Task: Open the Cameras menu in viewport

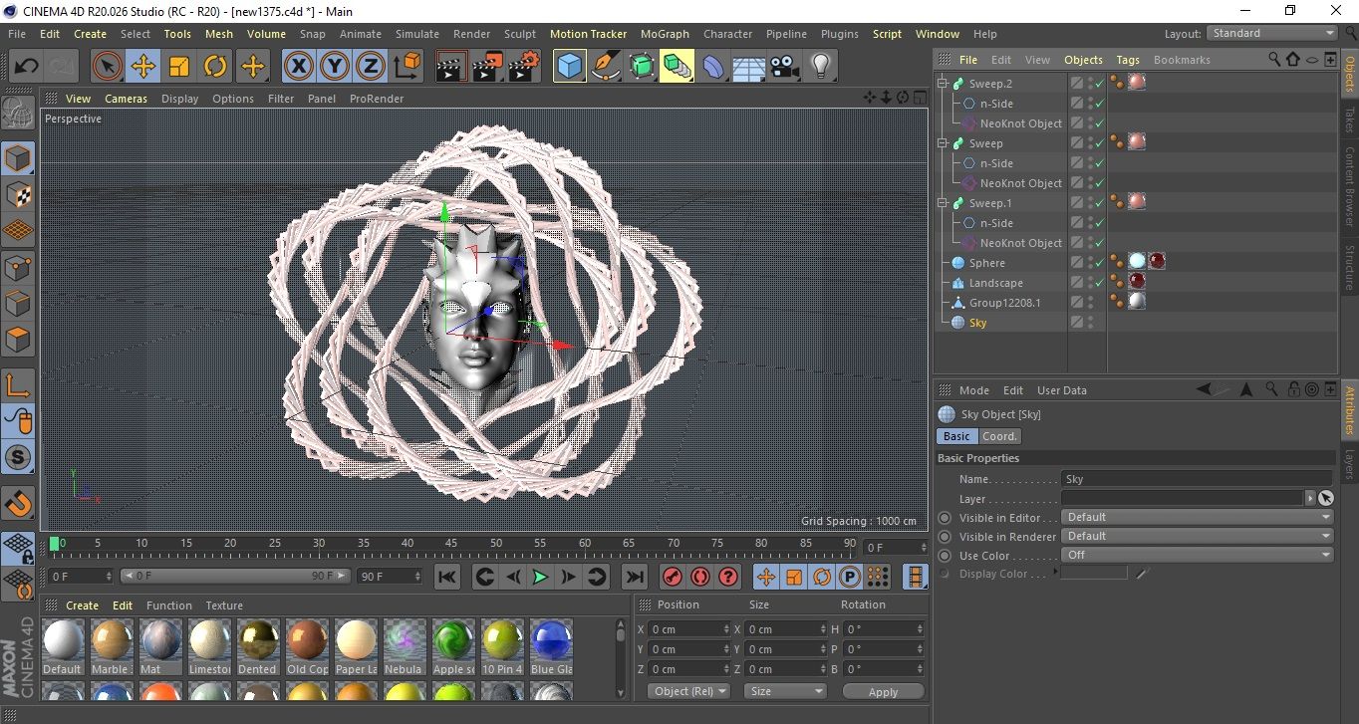Action: click(x=126, y=99)
